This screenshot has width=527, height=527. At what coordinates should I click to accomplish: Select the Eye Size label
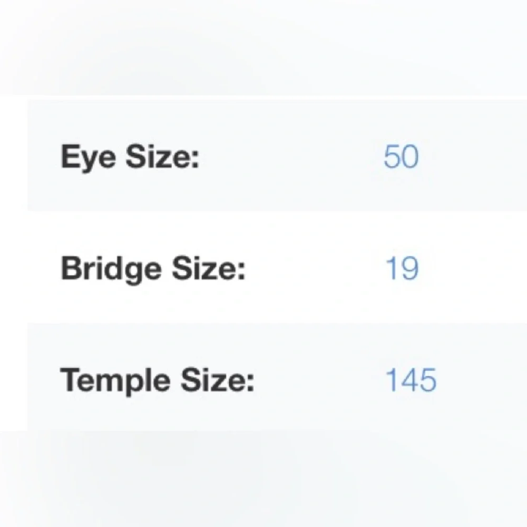tap(130, 158)
